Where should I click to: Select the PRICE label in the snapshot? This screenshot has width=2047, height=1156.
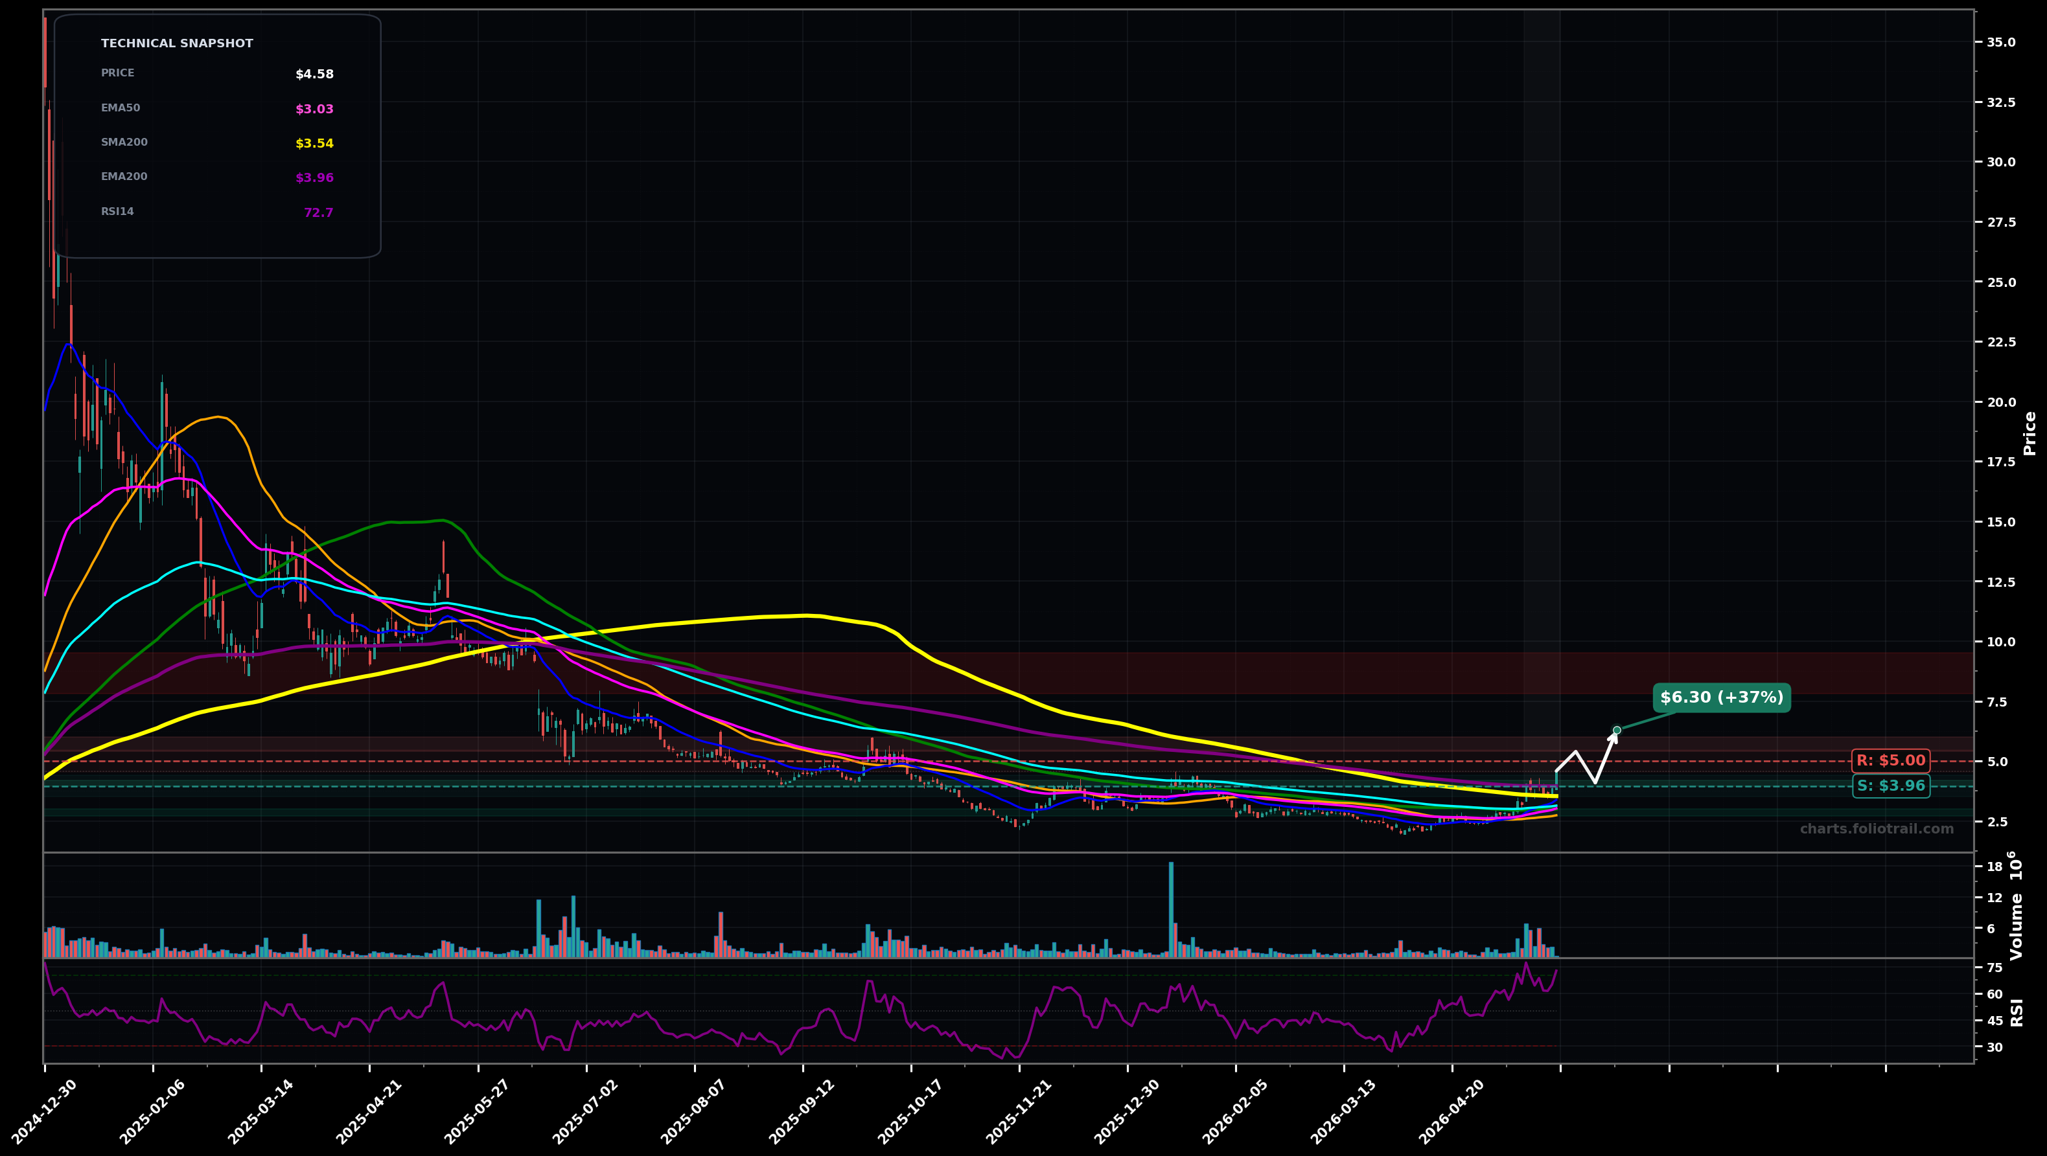pyautogui.click(x=117, y=73)
